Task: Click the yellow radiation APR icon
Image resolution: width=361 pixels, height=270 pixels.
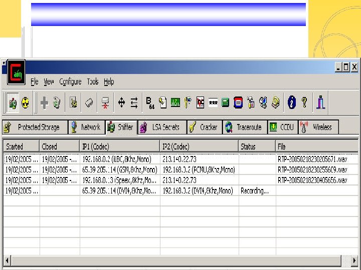Action: [x=26, y=102]
